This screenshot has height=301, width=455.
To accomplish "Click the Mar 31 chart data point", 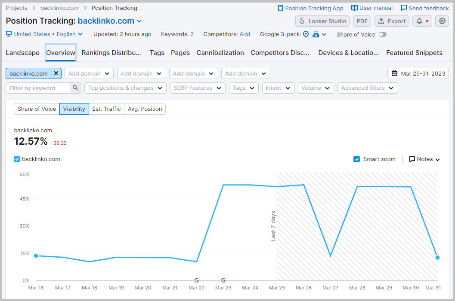I will coord(437,258).
